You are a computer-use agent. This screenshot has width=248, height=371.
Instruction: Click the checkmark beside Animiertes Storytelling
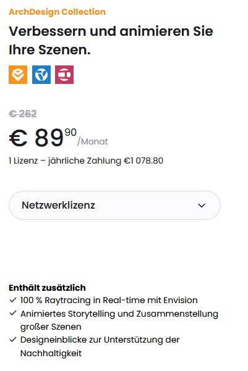(x=13, y=313)
